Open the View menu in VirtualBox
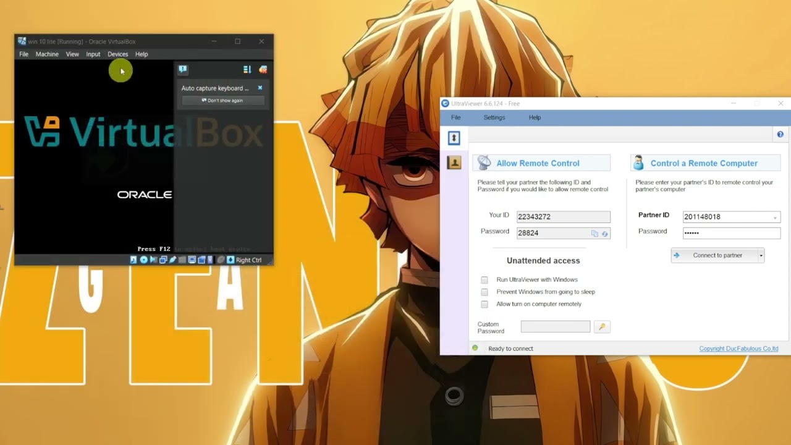This screenshot has width=791, height=445. coord(72,54)
